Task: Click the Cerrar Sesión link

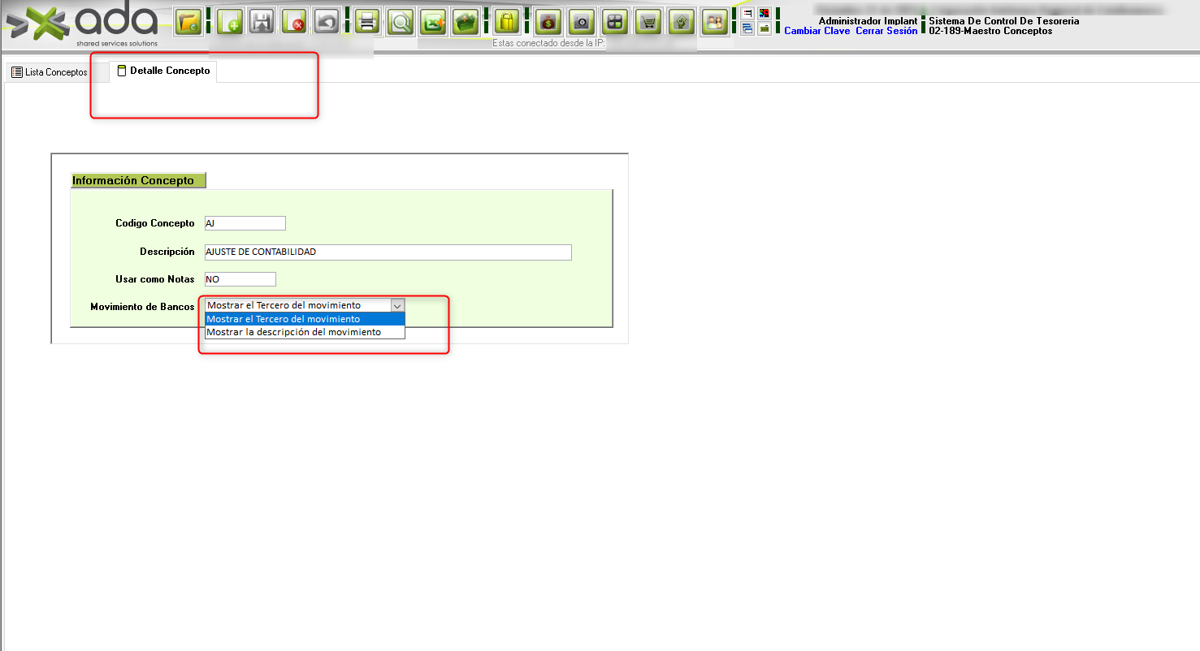Action: 886,31
